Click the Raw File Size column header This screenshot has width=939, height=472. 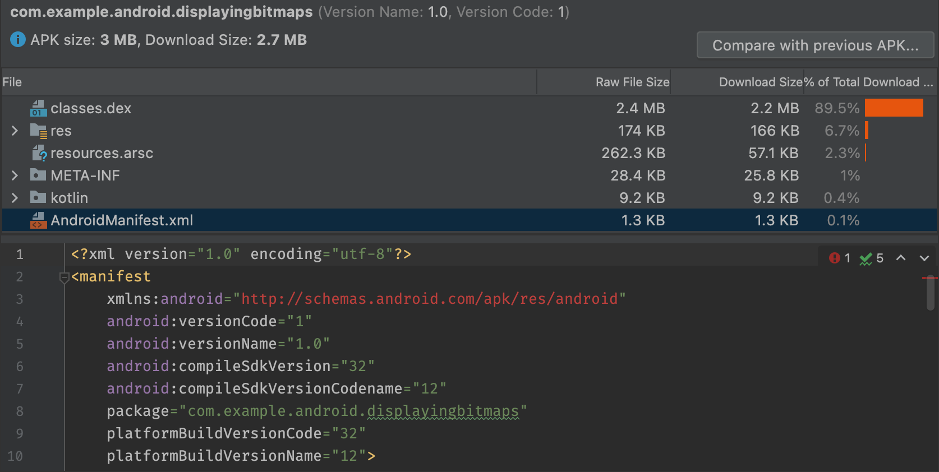632,82
